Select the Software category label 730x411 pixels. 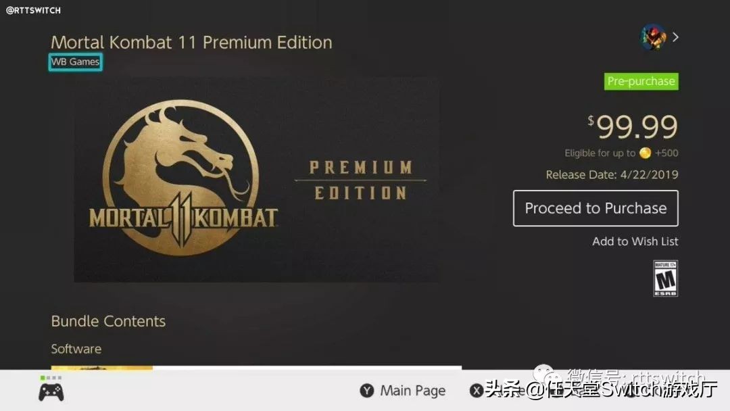click(x=76, y=349)
